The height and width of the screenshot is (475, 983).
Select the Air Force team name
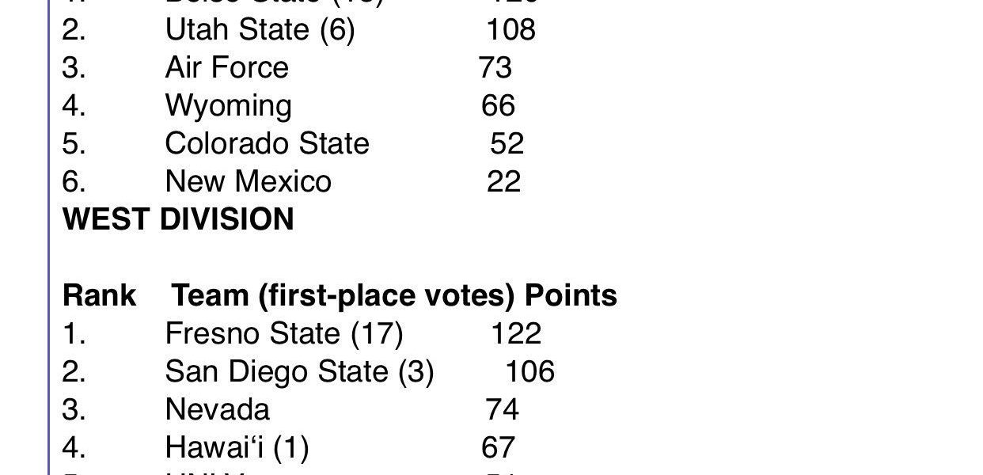[x=226, y=68]
